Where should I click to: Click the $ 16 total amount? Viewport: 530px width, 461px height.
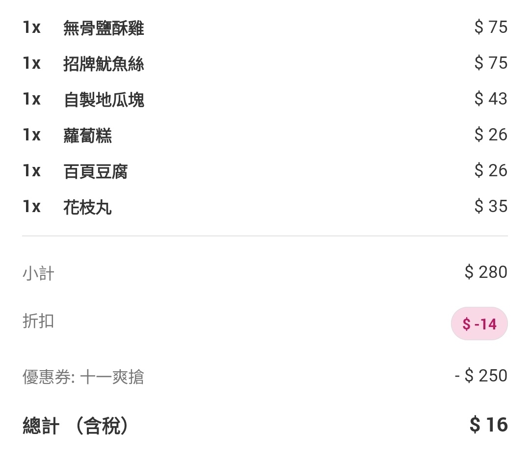click(x=488, y=425)
